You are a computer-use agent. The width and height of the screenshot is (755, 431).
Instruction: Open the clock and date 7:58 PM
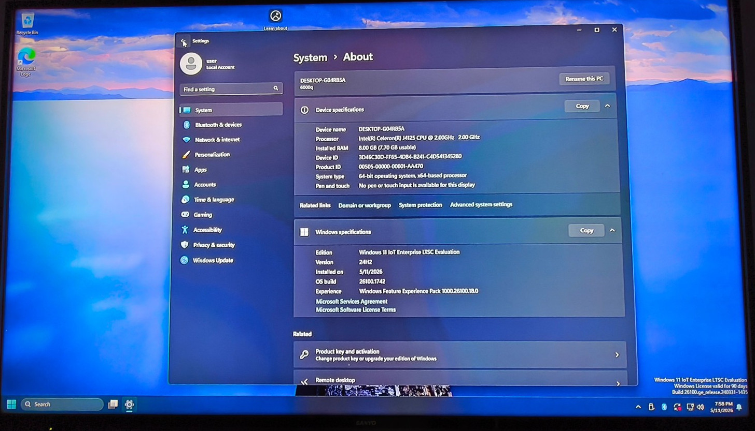pyautogui.click(x=722, y=407)
